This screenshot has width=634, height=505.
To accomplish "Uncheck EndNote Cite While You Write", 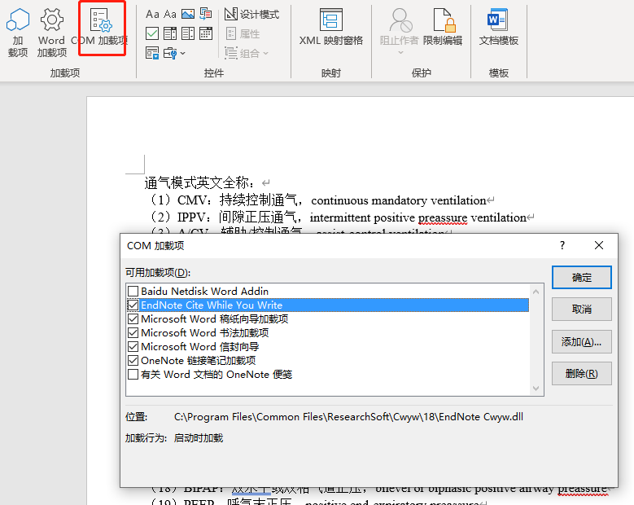I will pyautogui.click(x=133, y=305).
